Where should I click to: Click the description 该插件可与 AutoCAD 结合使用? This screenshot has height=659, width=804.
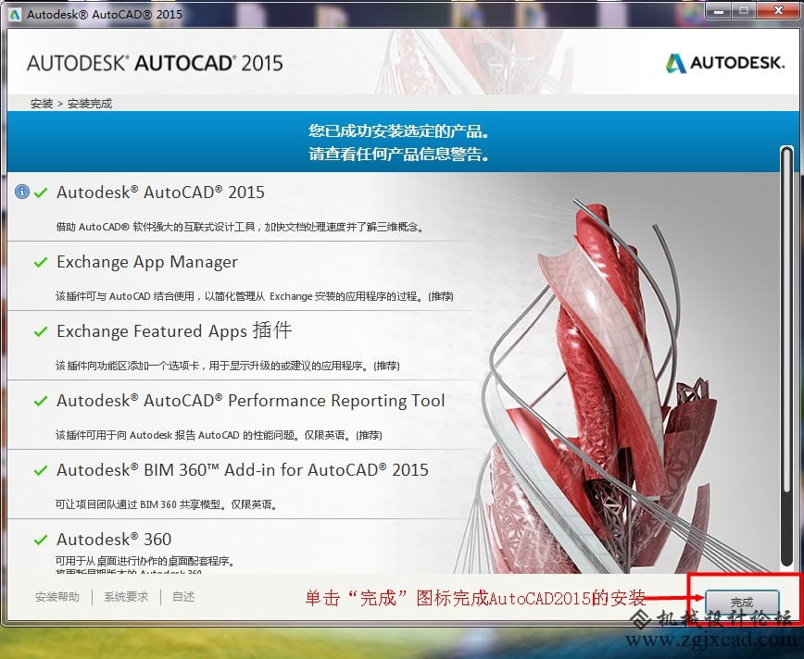255,296
